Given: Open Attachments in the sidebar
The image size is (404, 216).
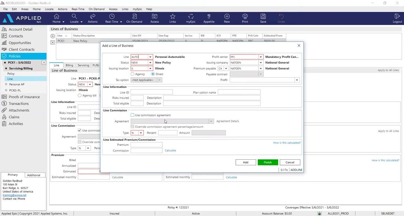Looking at the screenshot, I should pos(19,110).
